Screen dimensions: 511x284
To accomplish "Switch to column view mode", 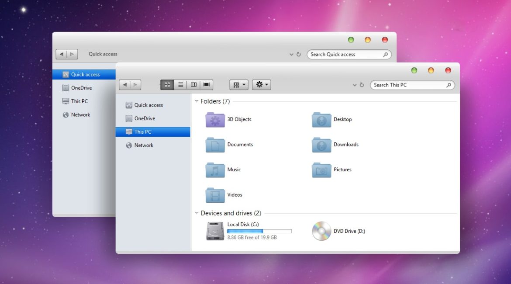I will coord(193,85).
